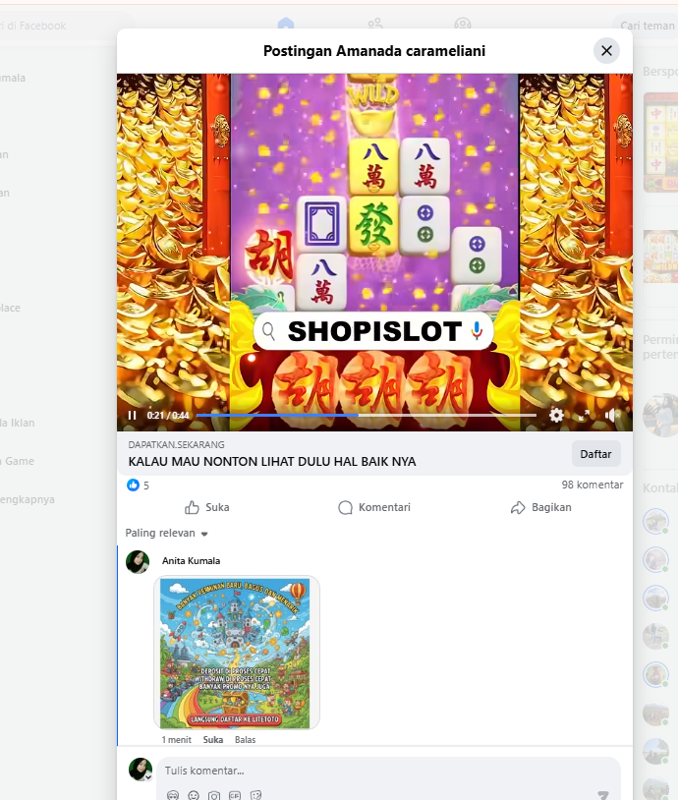Like the post with Suka

pos(207,507)
